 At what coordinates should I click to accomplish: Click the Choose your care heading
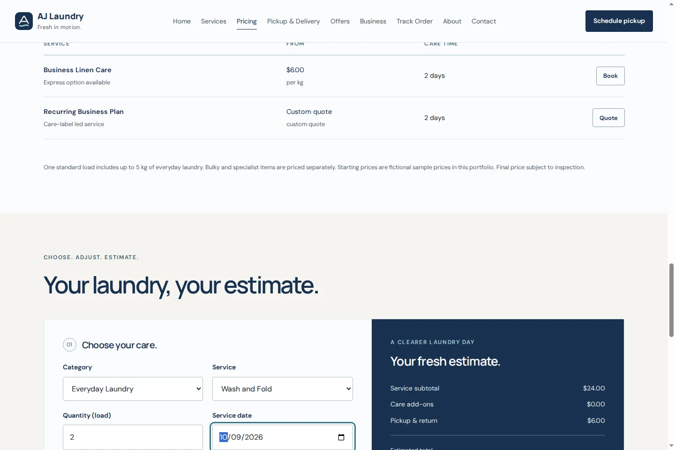[120, 345]
